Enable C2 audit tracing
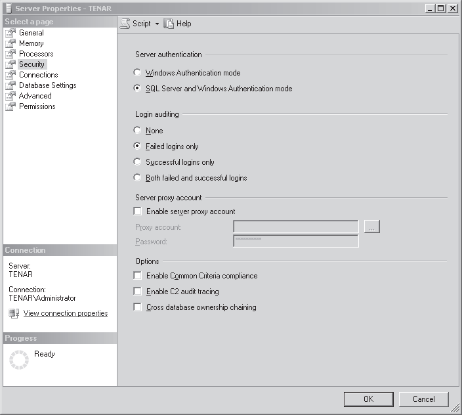 [137, 291]
